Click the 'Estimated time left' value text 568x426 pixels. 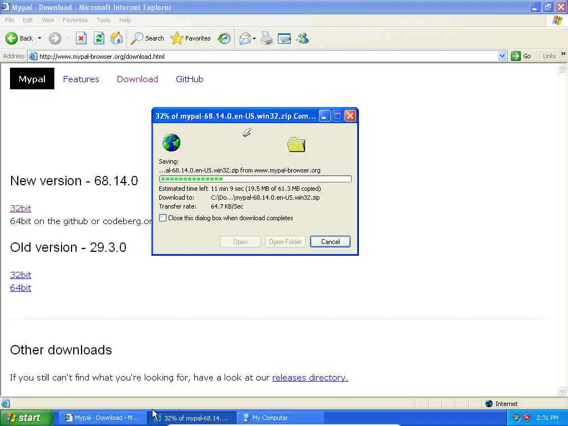point(266,189)
